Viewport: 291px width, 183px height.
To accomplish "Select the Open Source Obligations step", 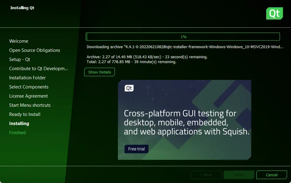I will point(35,50).
